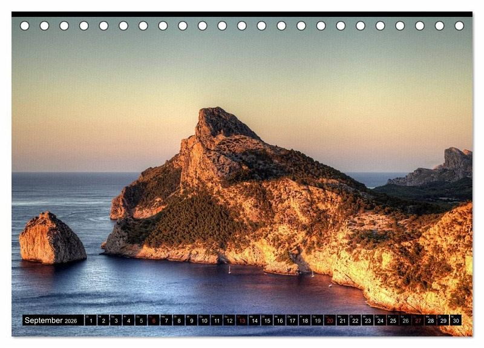
Task: Select date 8 in the calendar strip
Action: pos(179,320)
